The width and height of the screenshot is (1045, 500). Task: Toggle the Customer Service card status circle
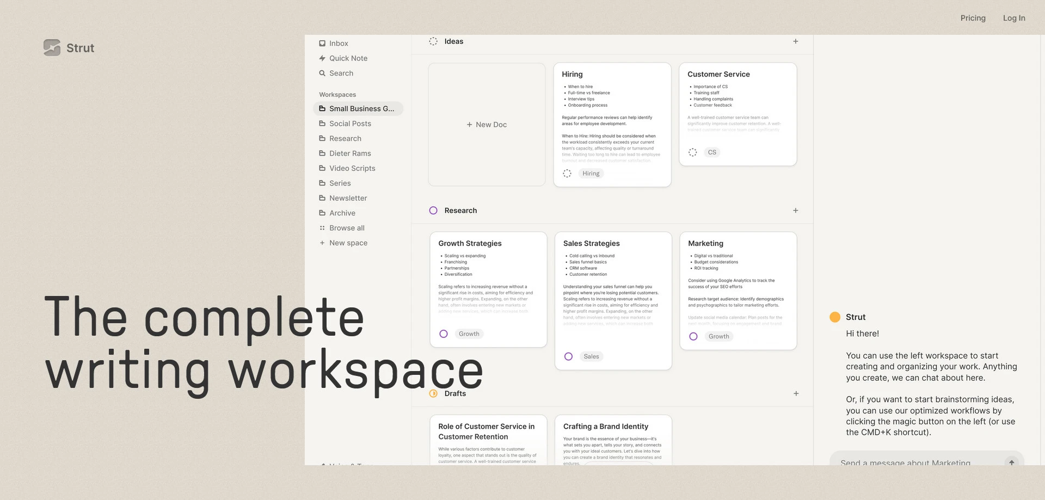click(x=693, y=152)
